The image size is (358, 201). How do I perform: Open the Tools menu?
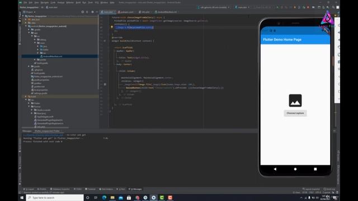coord(91,2)
